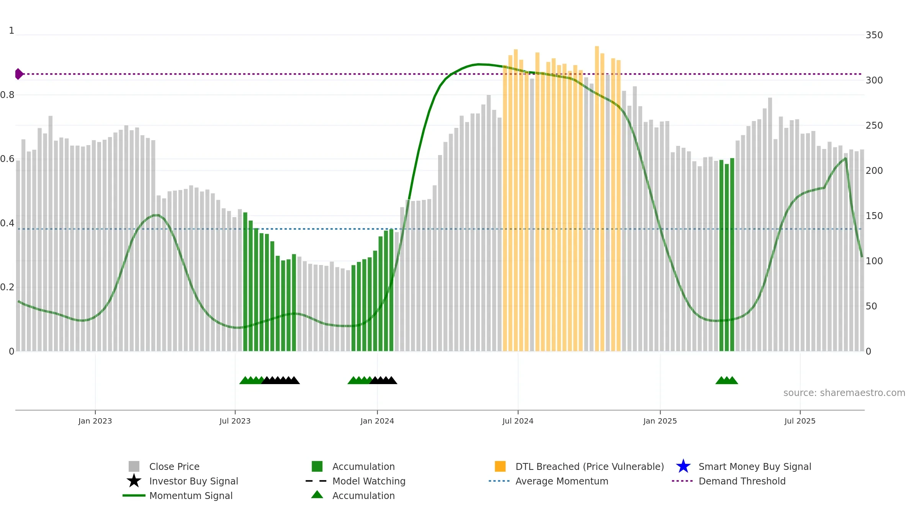919x517 pixels.
Task: Toggle the Demand Threshold legend label
Action: coord(742,481)
